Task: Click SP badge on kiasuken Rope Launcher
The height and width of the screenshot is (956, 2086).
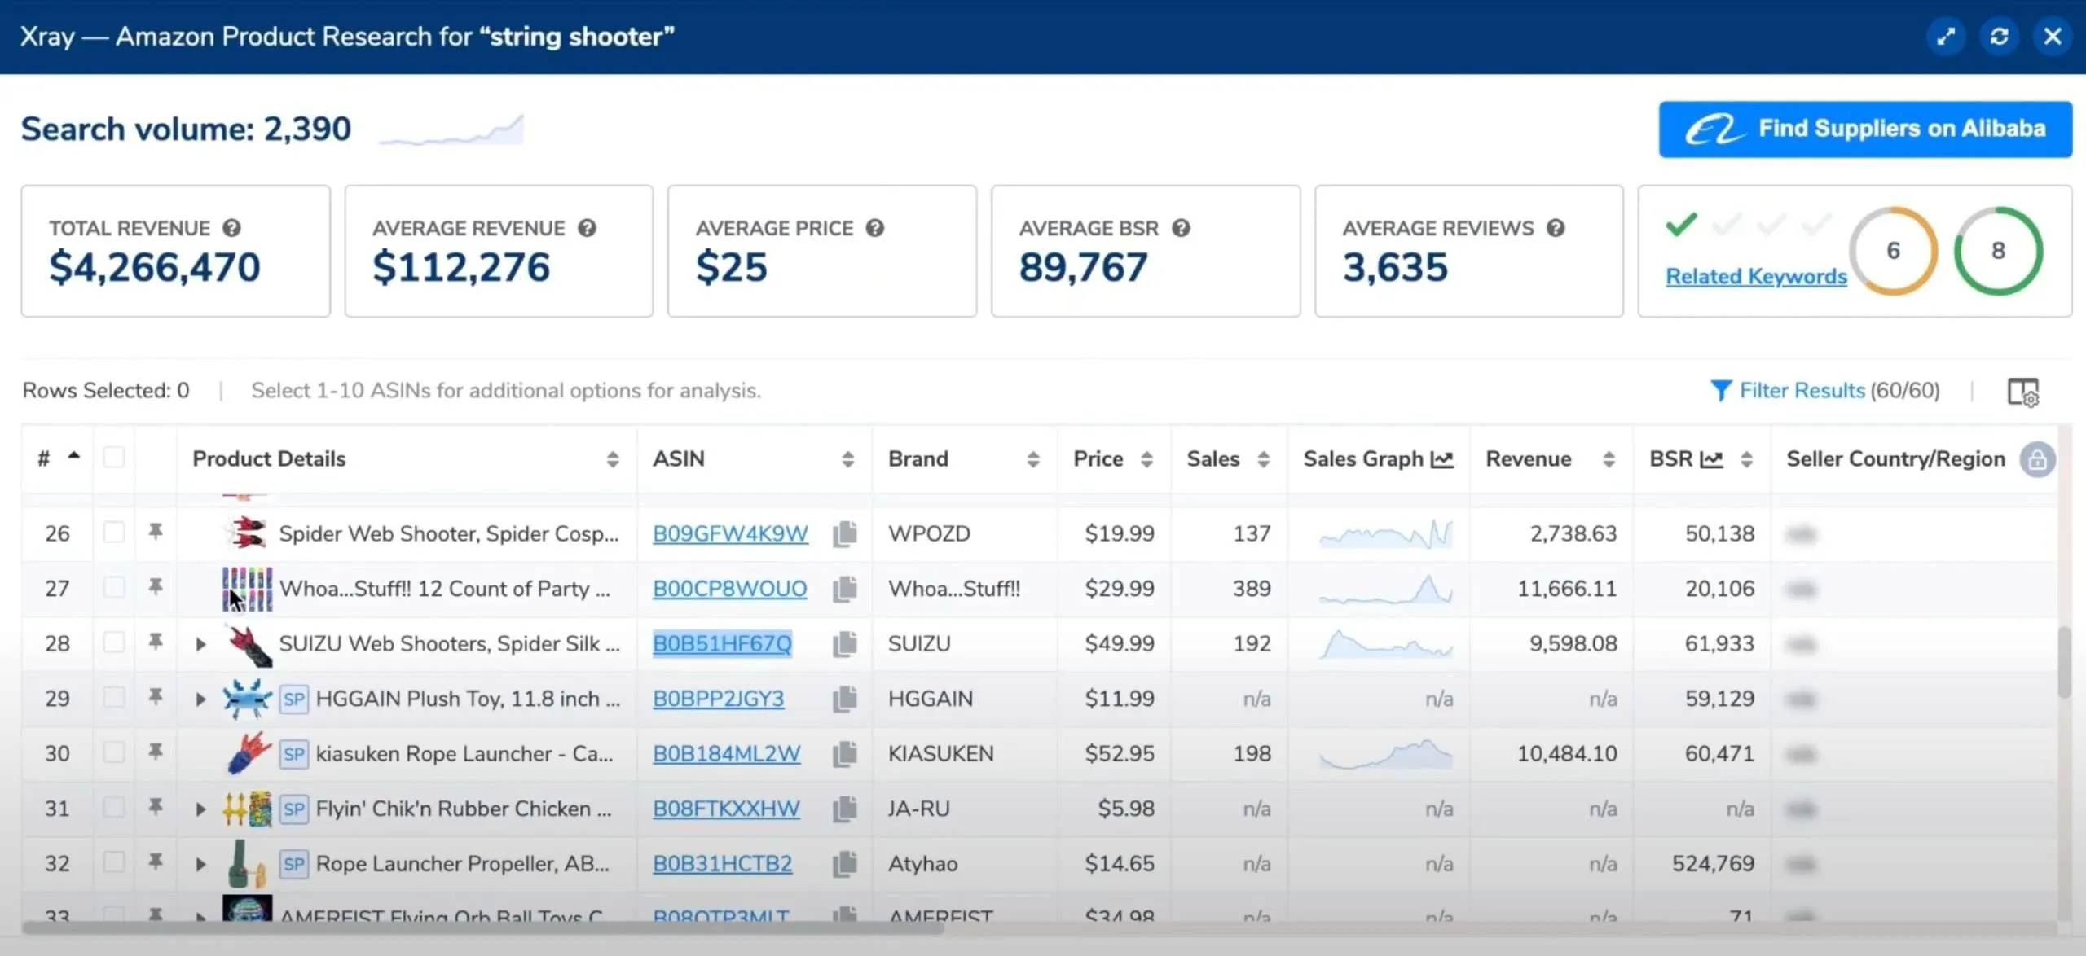Action: (294, 754)
